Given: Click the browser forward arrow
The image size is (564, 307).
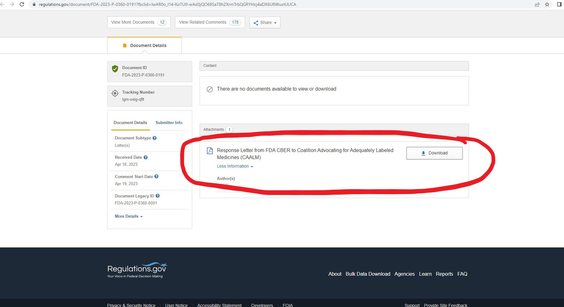Looking at the screenshot, I should tap(11, 4).
